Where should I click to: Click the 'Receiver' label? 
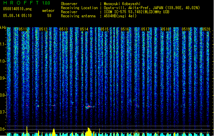69,12
